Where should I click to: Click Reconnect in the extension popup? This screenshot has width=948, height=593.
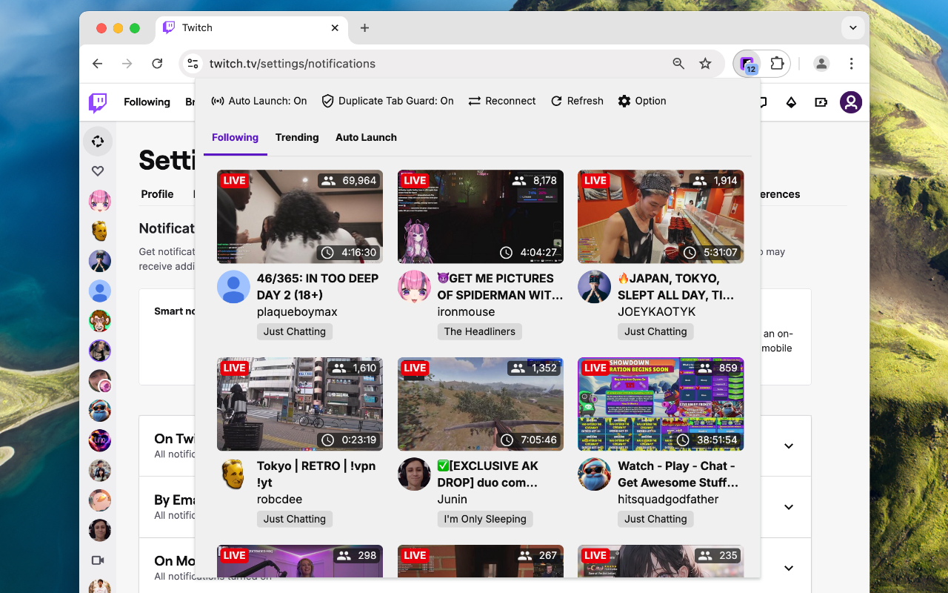(502, 101)
